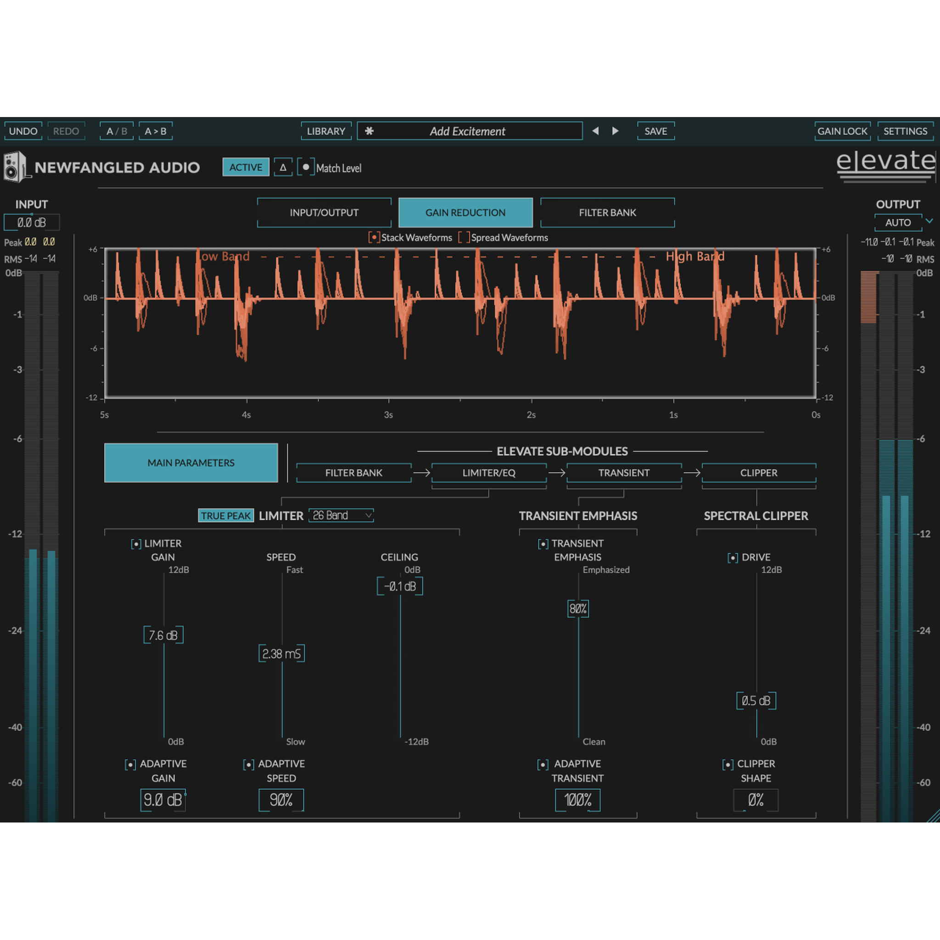The width and height of the screenshot is (940, 940).
Task: Click the asterisk preset modified icon
Action: coord(369,131)
